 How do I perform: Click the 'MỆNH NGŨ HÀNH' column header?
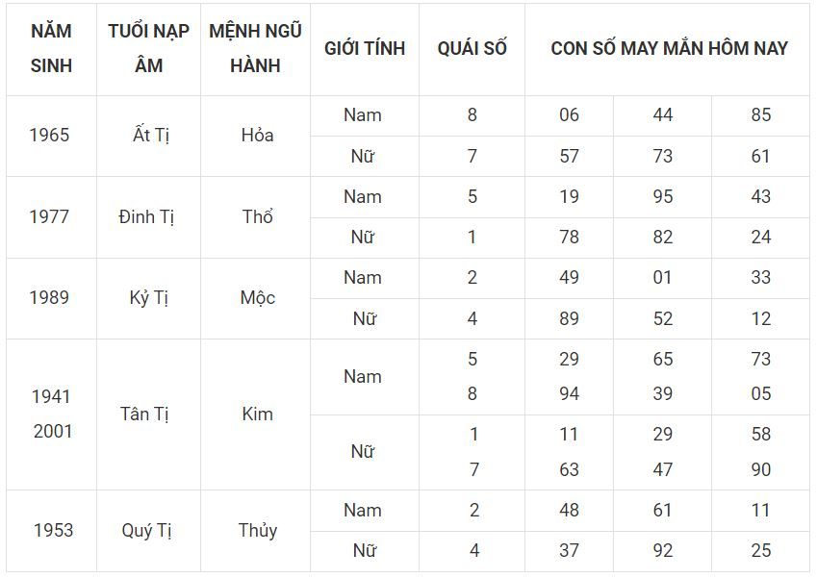click(x=255, y=48)
